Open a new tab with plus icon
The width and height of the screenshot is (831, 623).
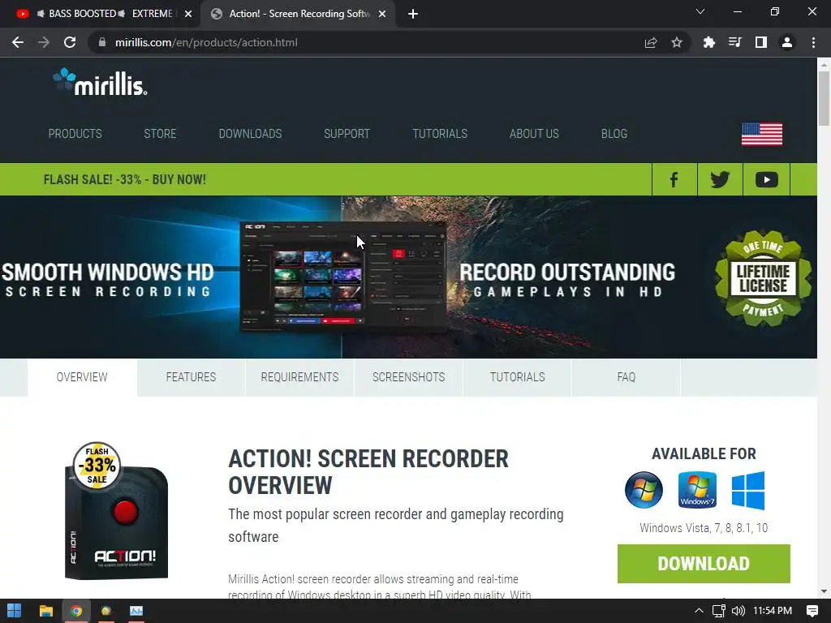(413, 15)
